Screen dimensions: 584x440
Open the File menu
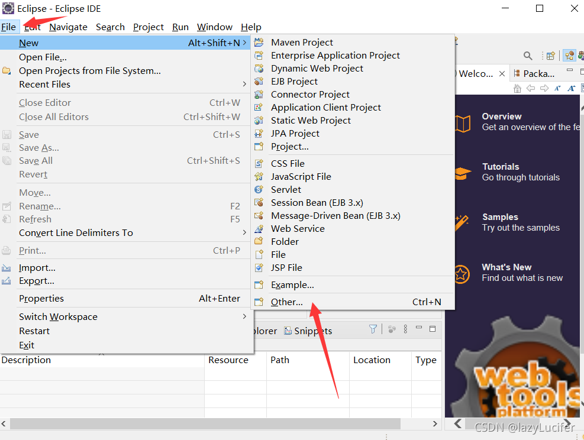click(x=8, y=27)
